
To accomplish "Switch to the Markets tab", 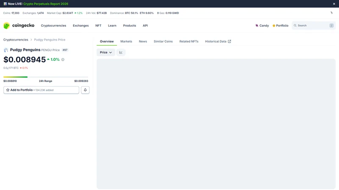I will (126, 41).
